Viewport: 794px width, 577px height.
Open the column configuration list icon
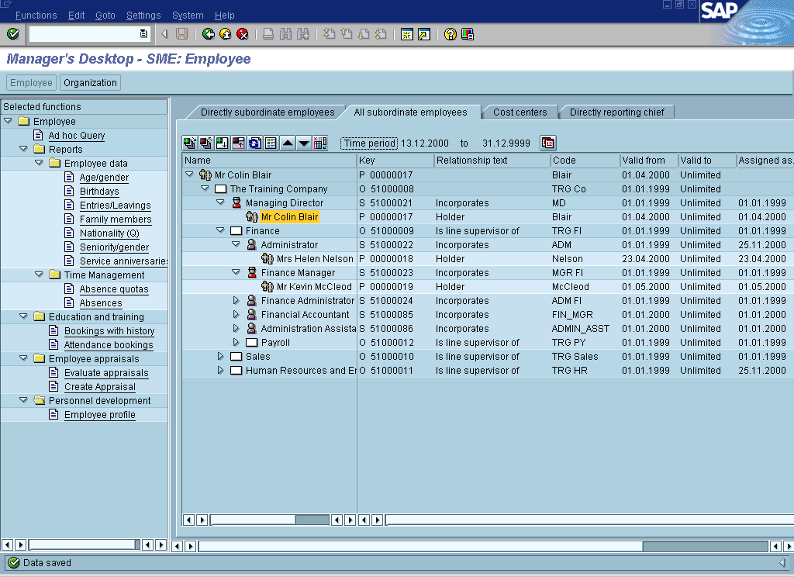pos(271,143)
